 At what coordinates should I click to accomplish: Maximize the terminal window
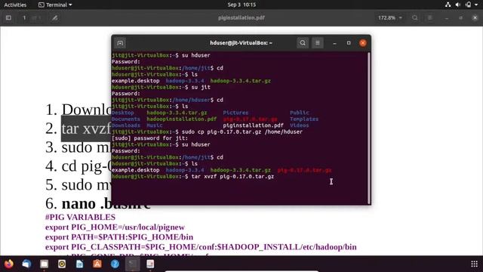coord(349,43)
